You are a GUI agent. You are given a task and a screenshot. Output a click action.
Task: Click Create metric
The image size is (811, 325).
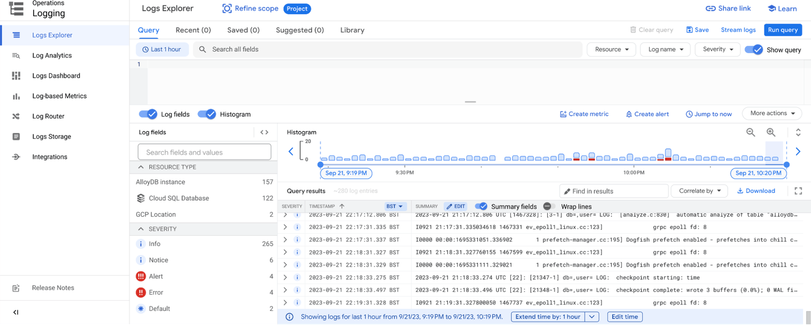[x=584, y=114]
